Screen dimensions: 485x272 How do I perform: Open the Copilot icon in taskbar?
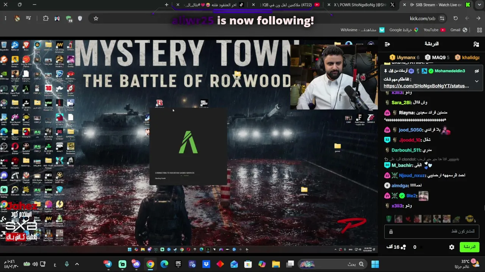262,264
